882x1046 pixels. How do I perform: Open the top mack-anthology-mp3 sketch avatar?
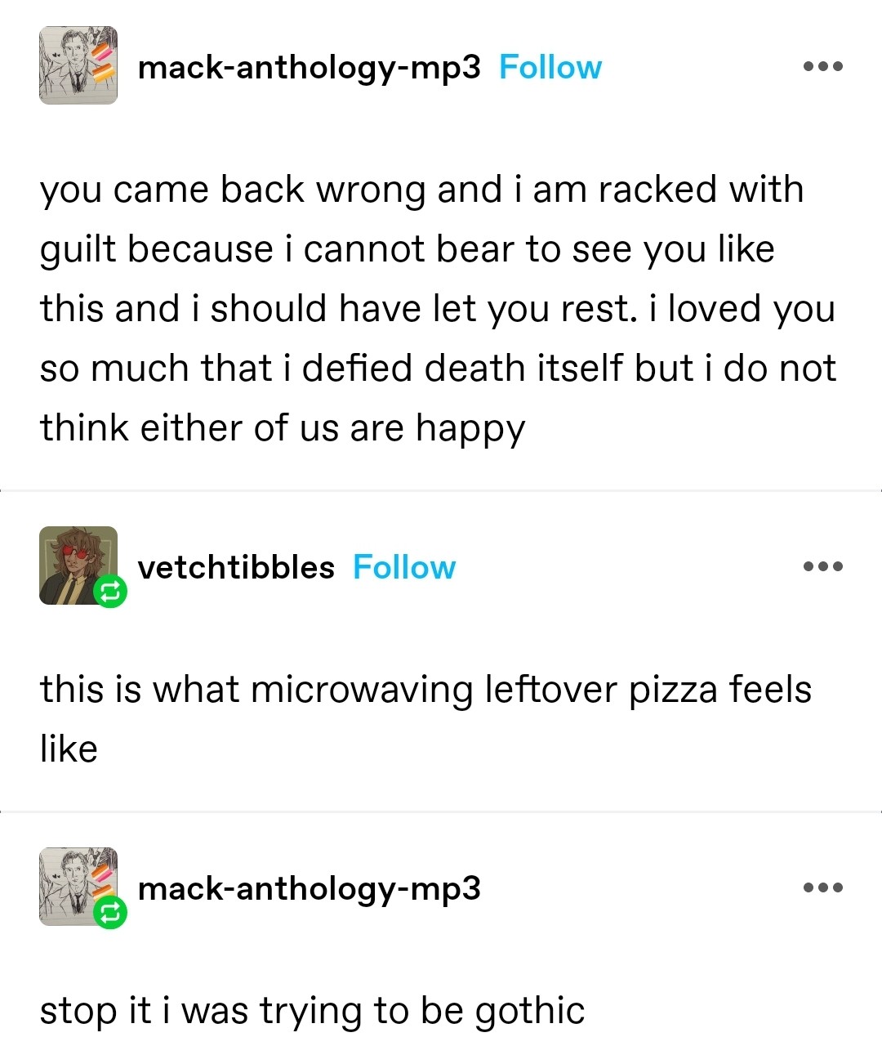coord(78,65)
